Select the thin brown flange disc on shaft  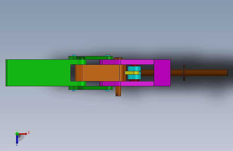184,73
